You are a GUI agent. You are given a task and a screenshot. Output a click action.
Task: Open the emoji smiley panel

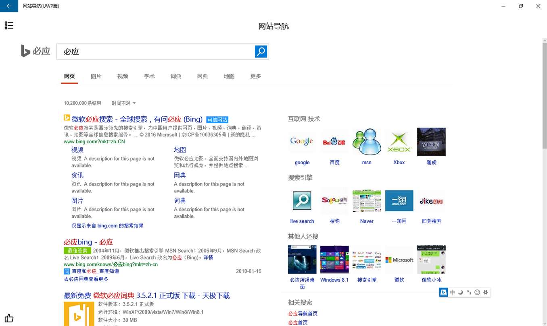(477, 292)
